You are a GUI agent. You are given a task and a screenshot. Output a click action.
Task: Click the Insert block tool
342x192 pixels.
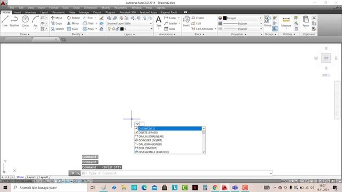(x=186, y=21)
